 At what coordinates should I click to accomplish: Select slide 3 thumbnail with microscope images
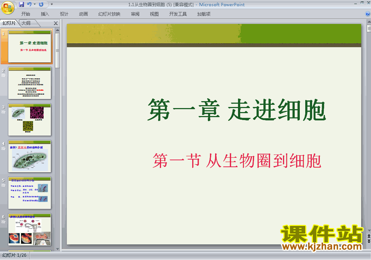click(x=29, y=120)
